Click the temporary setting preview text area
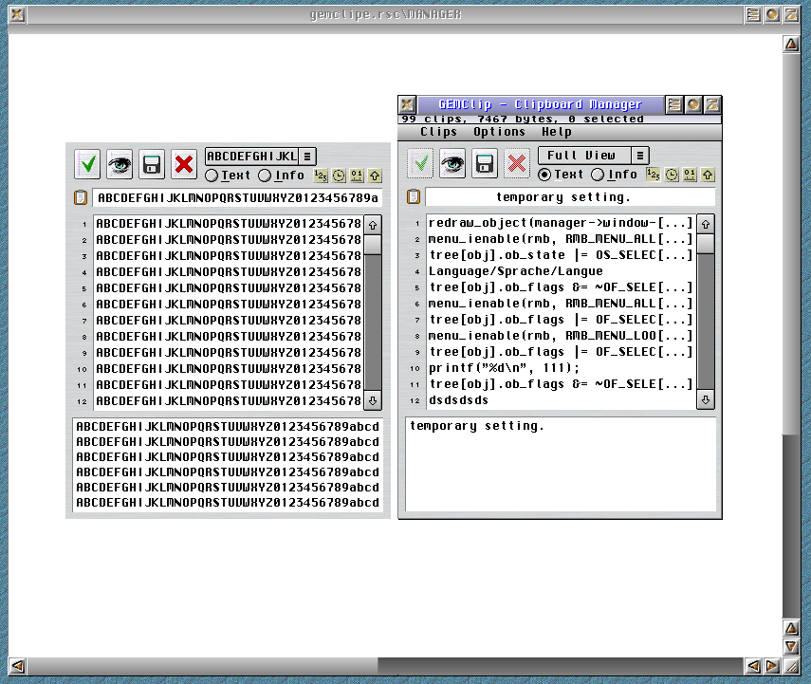This screenshot has width=811, height=684. click(x=562, y=464)
